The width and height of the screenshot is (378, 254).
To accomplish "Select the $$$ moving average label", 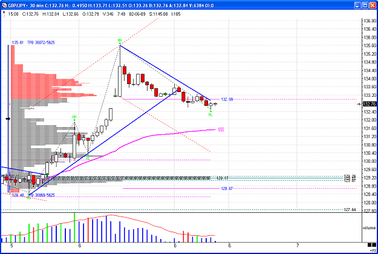I will 221,129.
